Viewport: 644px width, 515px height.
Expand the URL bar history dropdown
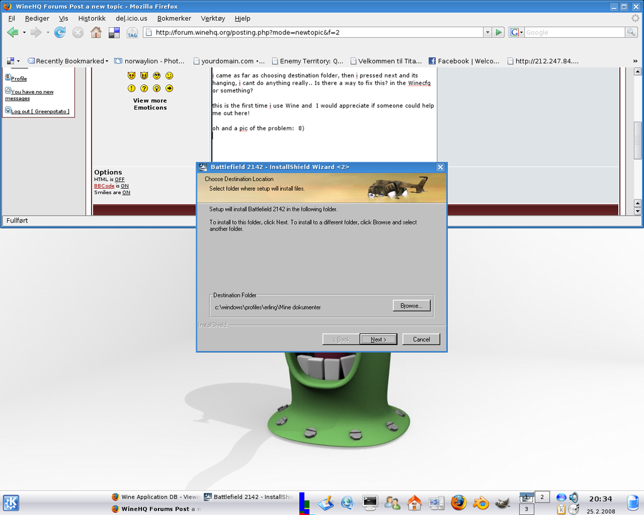coord(487,32)
